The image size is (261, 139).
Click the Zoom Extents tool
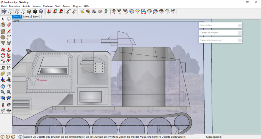tap(9, 92)
